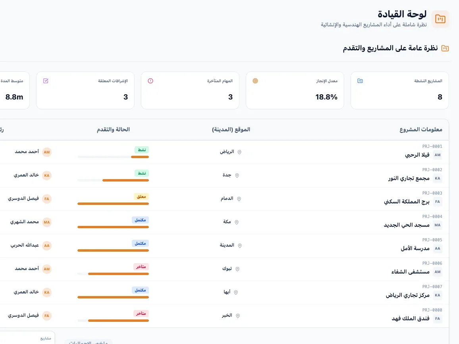Click the مكتمل status badge in PRJ-0004 row
The image size is (459, 344).
click(x=140, y=220)
